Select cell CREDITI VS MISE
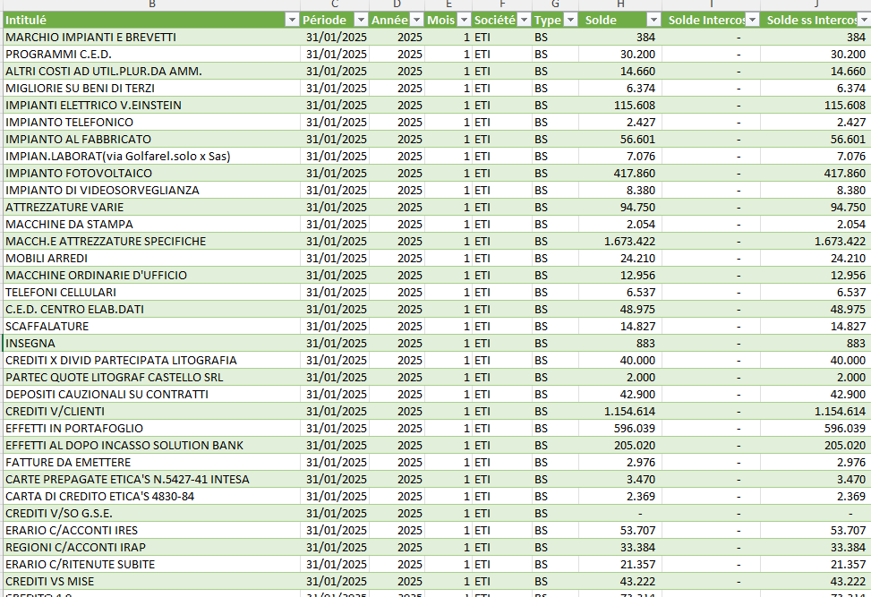871x597 pixels. pos(151,582)
